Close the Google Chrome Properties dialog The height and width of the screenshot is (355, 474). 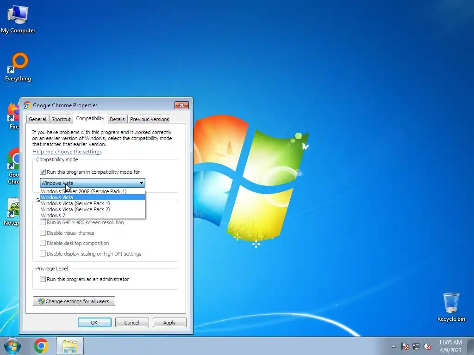pyautogui.click(x=181, y=105)
